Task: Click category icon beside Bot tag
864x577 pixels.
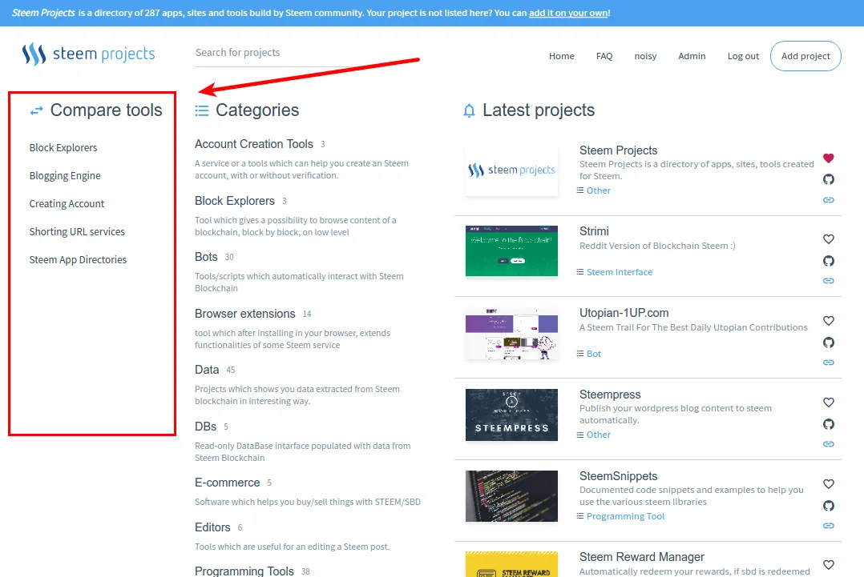Action: pos(580,353)
